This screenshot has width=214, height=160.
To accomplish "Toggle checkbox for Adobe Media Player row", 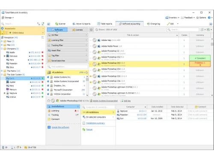I will [x=91, y=46].
